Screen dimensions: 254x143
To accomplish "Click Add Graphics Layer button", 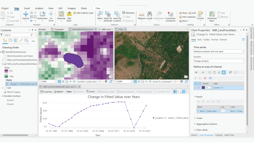I will (x=83, y=13).
